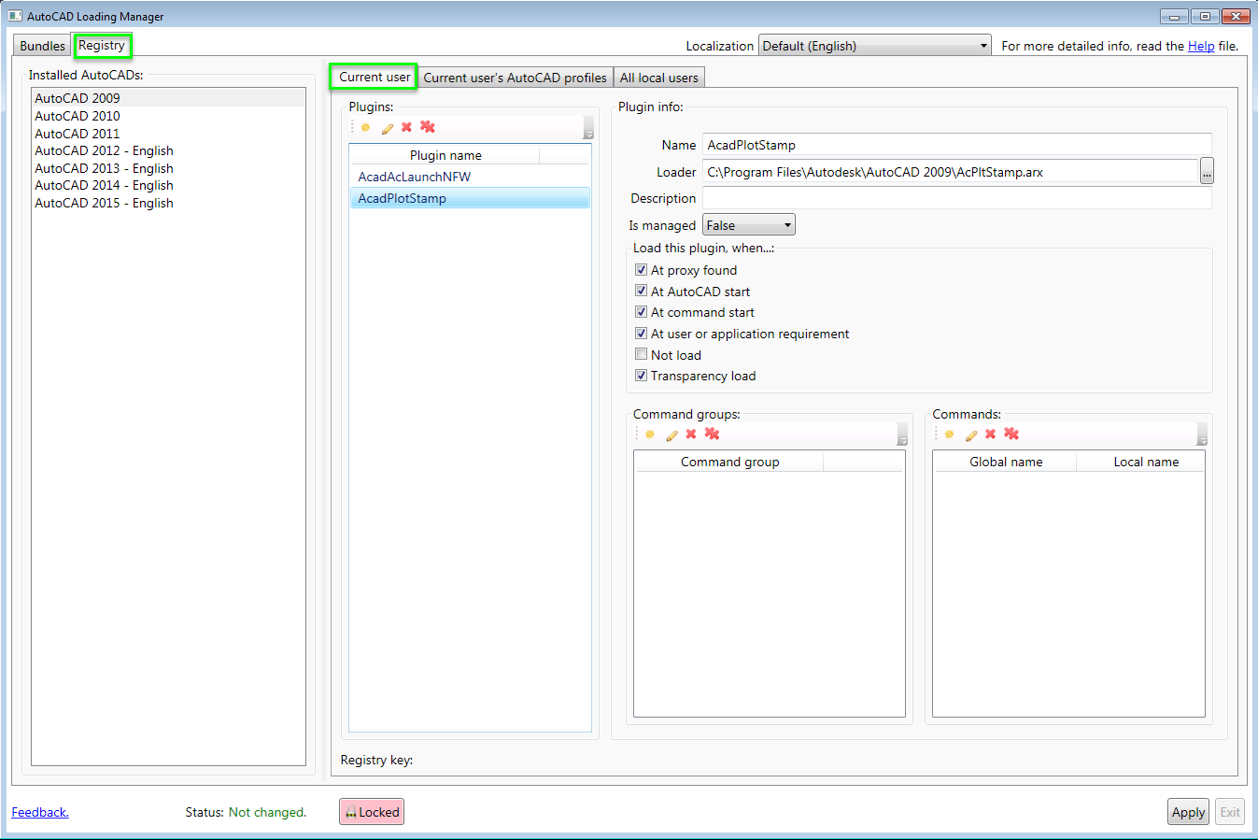Click the Locked button
Viewport: 1258px width, 840px height.
372,812
